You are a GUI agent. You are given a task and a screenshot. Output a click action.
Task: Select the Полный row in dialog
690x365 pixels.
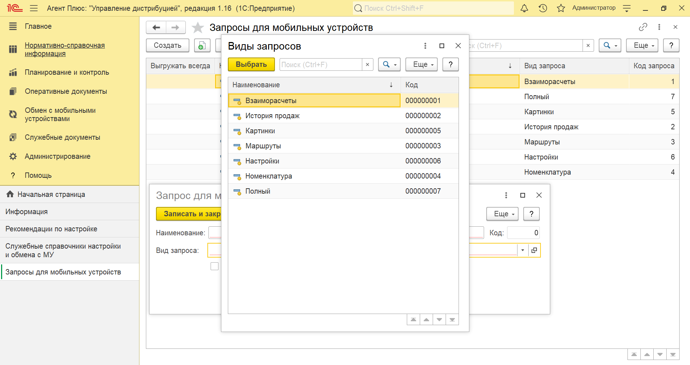point(343,191)
